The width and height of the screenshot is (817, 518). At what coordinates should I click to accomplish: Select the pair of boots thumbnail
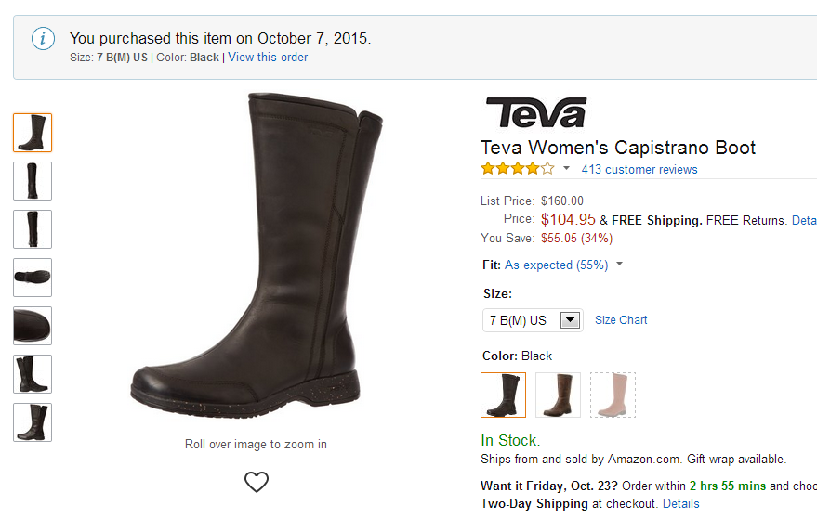click(33, 374)
